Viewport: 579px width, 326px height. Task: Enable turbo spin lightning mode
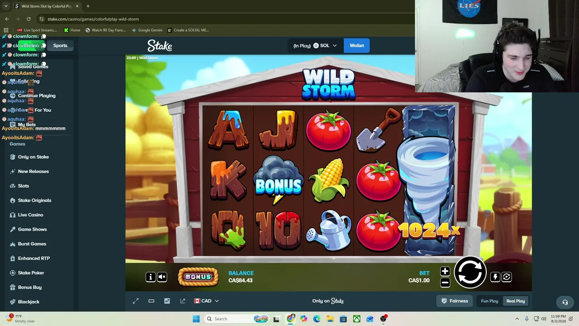point(495,277)
